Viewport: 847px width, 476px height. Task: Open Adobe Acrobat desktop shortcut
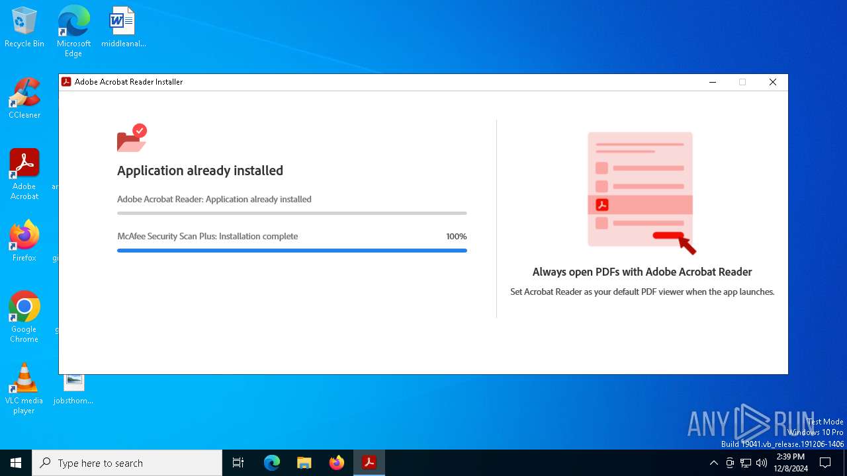click(24, 175)
